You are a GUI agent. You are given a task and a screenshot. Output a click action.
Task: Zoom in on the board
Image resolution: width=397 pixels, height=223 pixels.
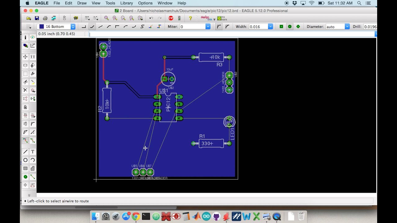tap(115, 18)
